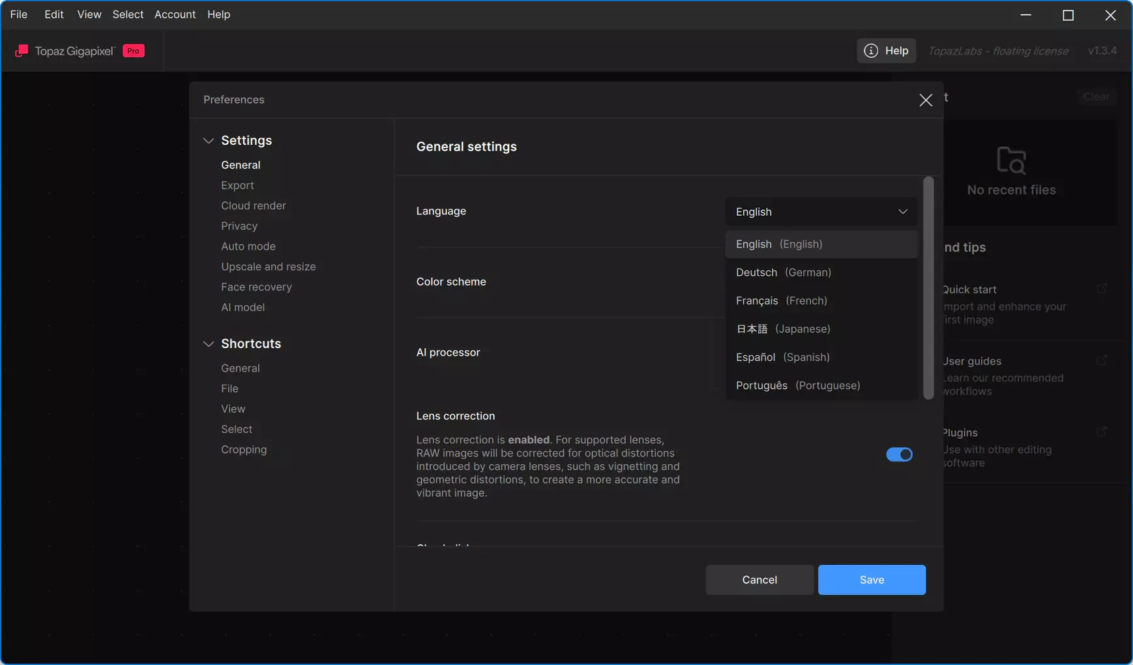Select View shortcuts page
1133x665 pixels.
coord(233,409)
